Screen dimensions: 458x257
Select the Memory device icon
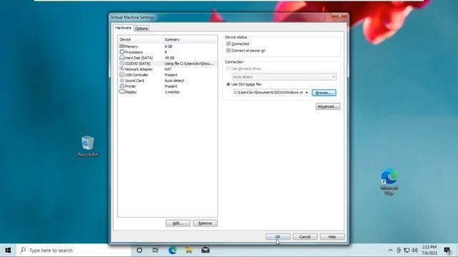122,46
